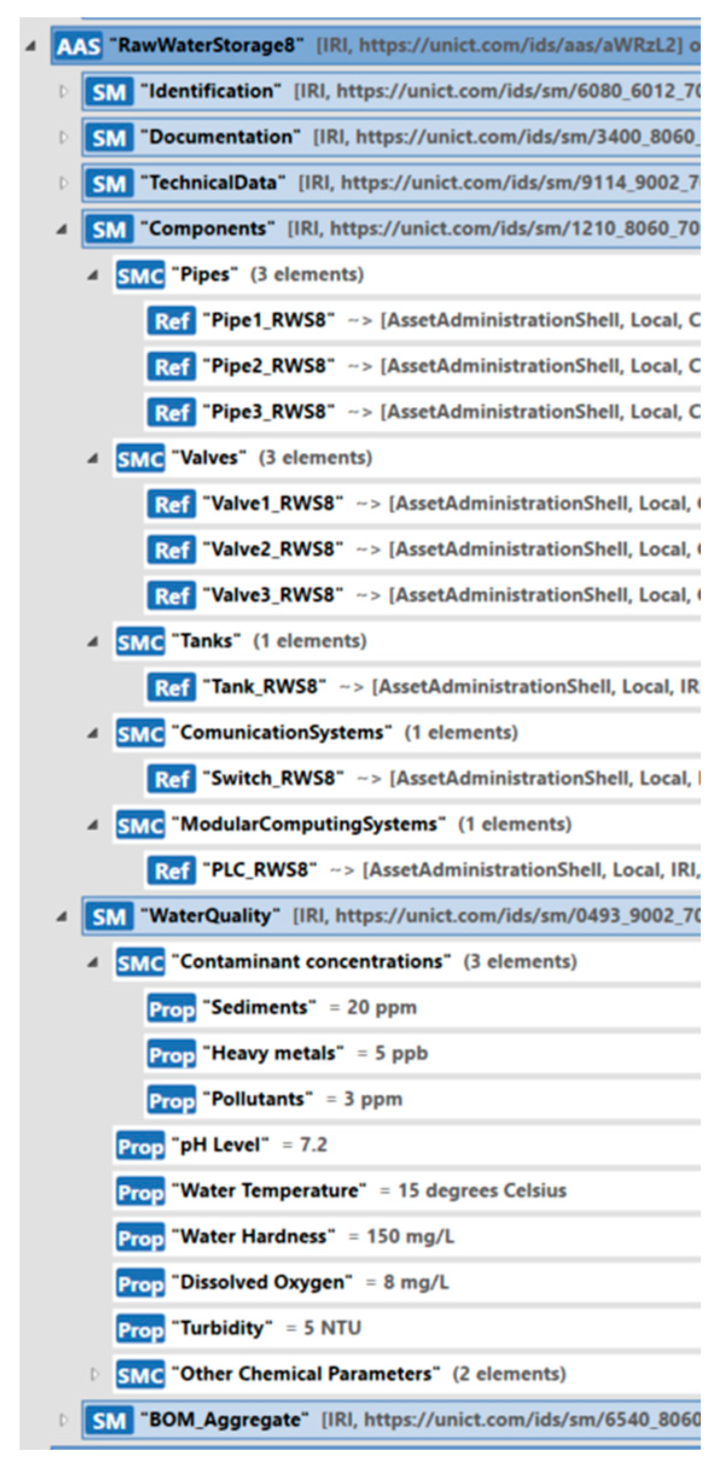Collapse the Valves collection
This screenshot has width=718, height=1468.
pyautogui.click(x=92, y=459)
